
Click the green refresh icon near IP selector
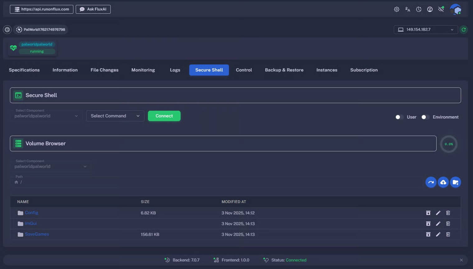464,30
